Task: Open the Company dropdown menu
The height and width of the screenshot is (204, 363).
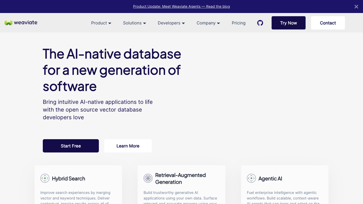Action: coord(208,23)
